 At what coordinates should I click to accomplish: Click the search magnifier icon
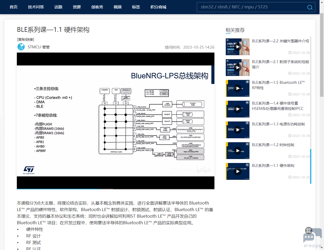coord(310,7)
